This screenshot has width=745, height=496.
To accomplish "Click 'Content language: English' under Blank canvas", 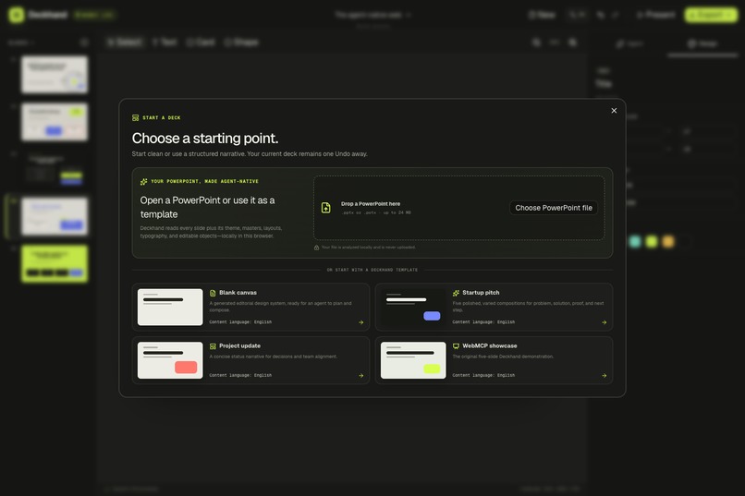I will pyautogui.click(x=240, y=321).
